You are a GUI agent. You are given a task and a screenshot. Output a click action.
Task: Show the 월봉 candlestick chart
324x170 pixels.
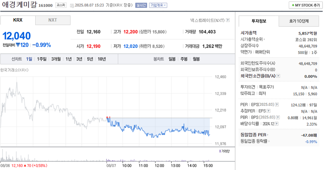point(196,59)
